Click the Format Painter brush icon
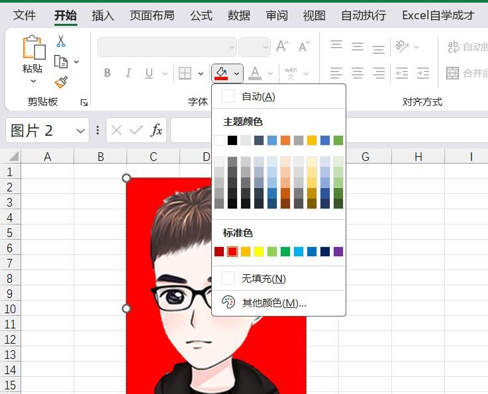Screen dimensions: 488x394 tap(61, 82)
